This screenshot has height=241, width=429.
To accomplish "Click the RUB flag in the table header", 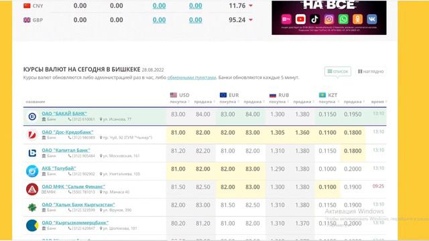I will click(273, 95).
